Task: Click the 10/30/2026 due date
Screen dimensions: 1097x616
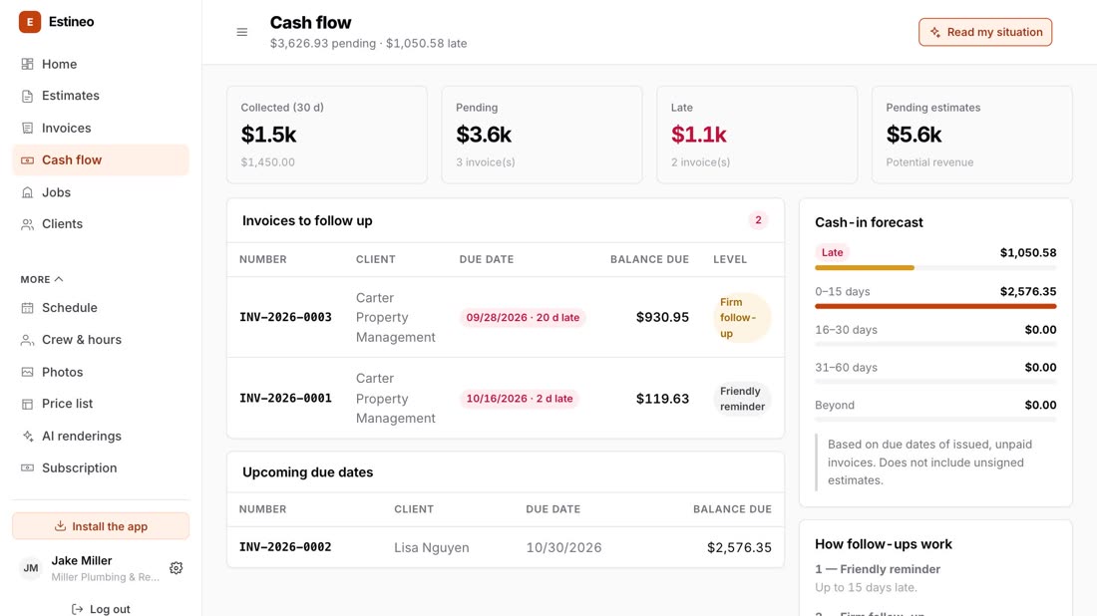Action: [x=563, y=547]
